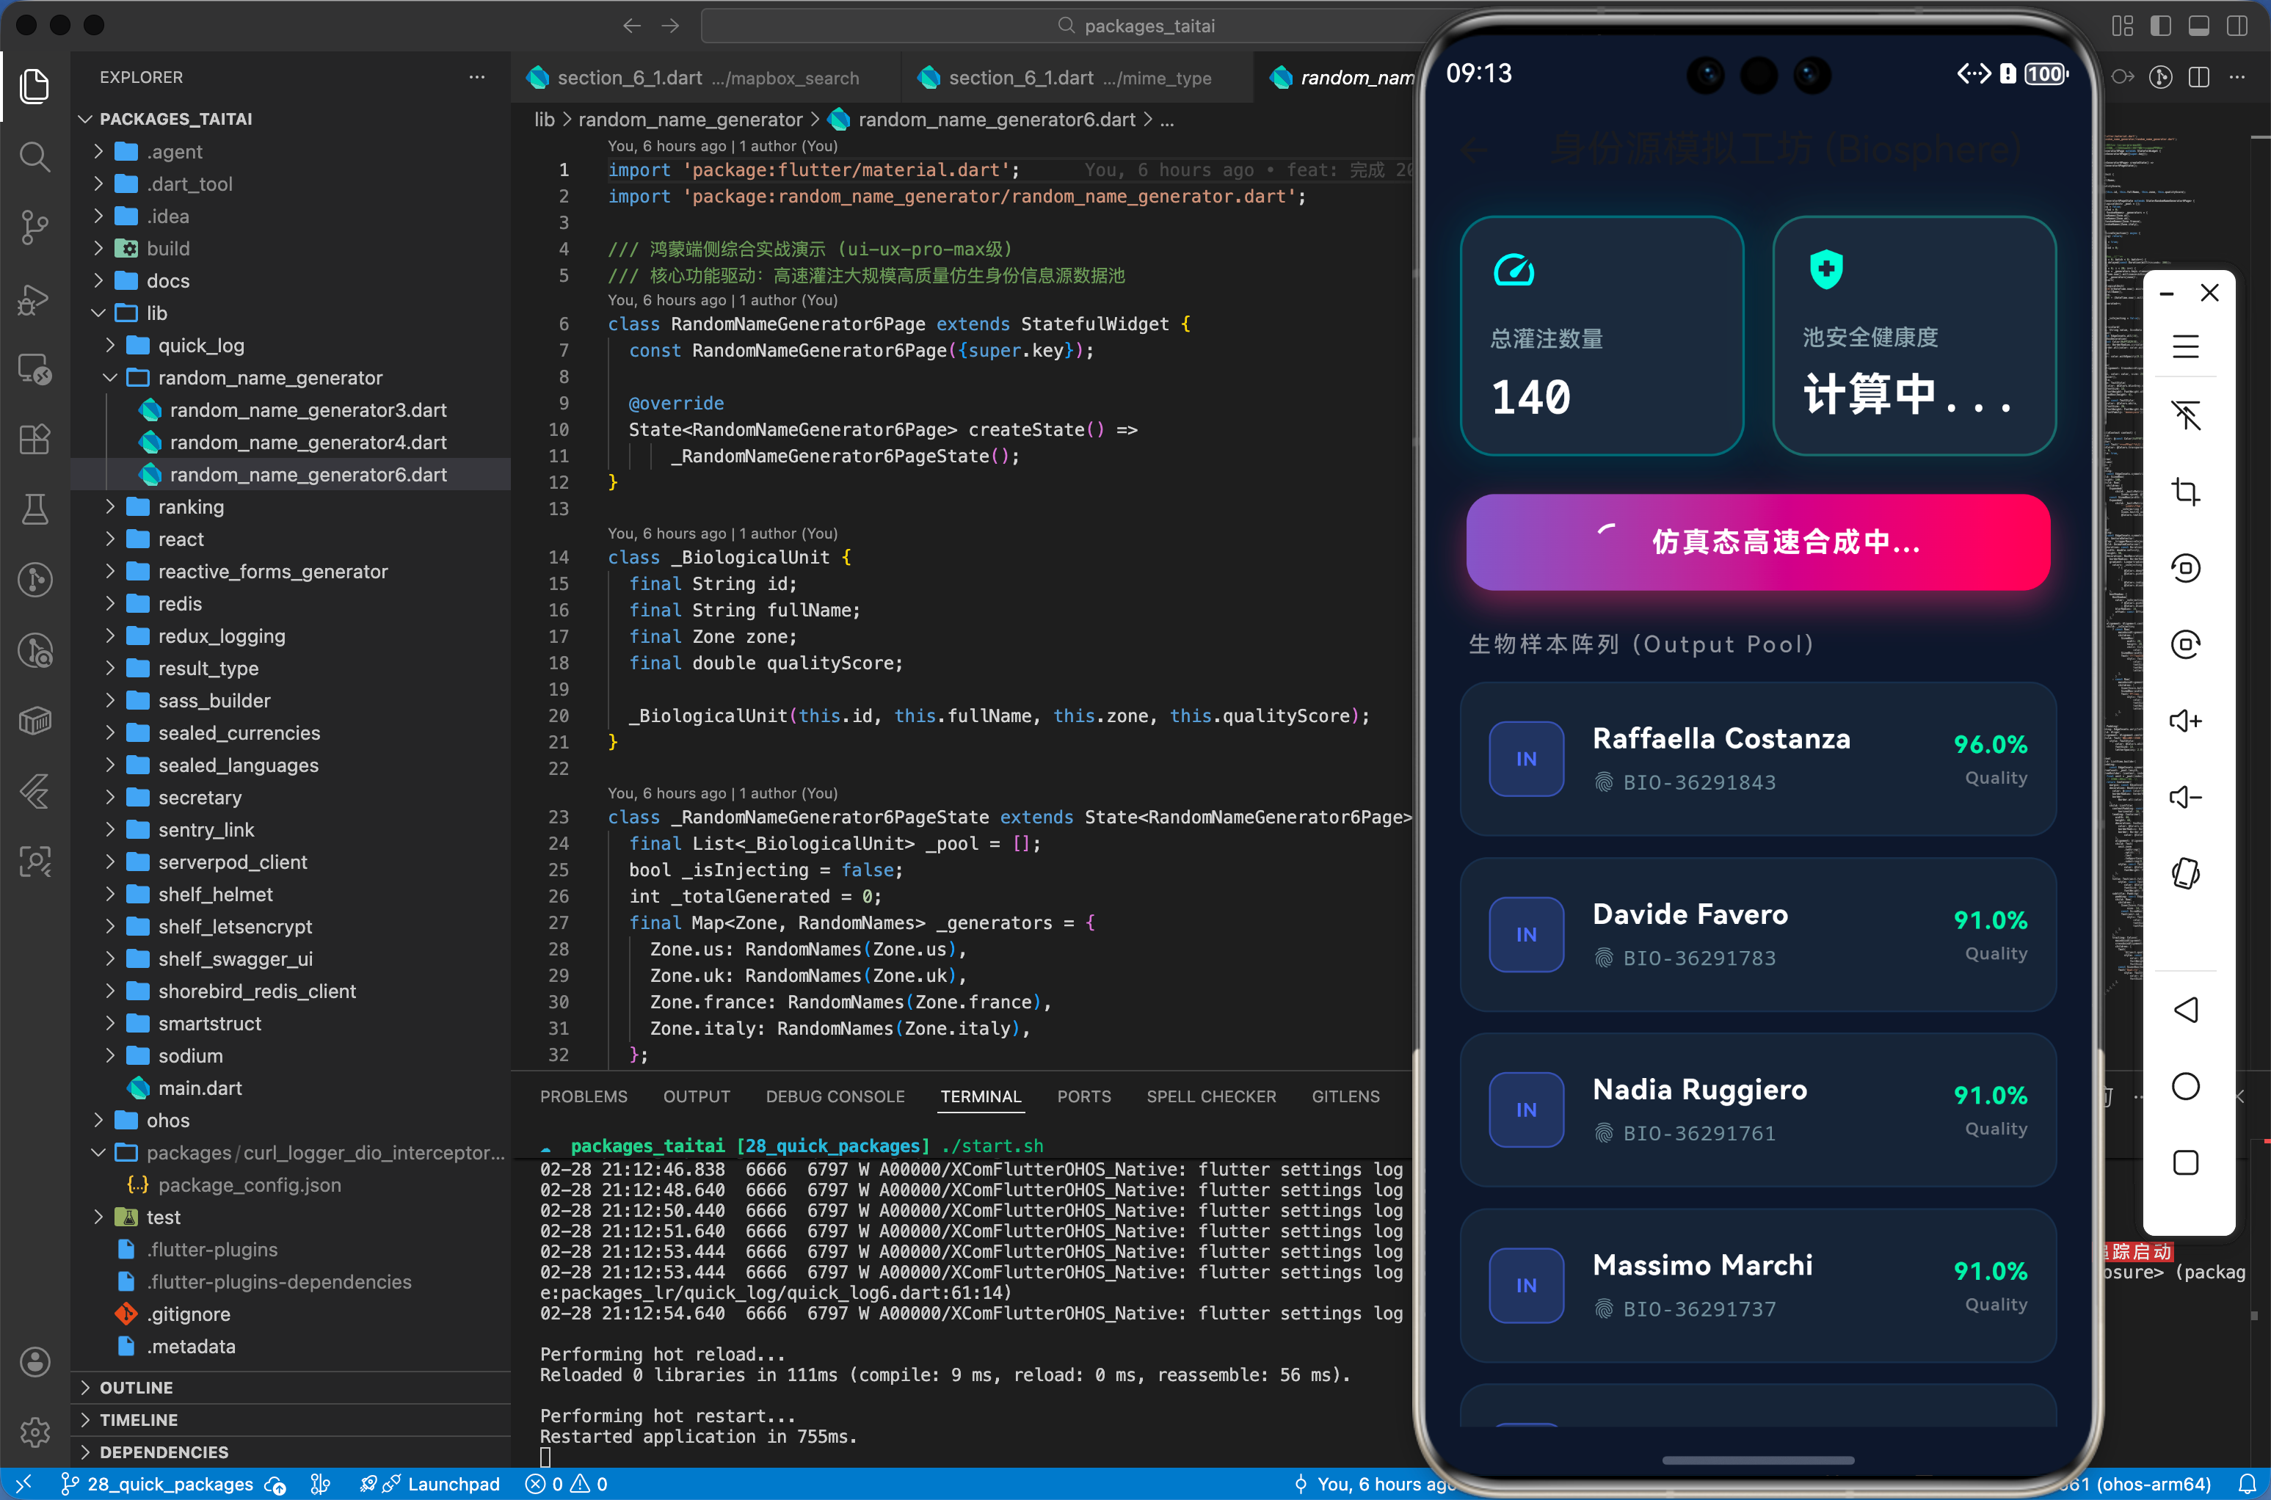Screen dimensions: 2271x1500
Task: Switch to the DEBUG CONSOLE tab
Action: (x=834, y=1096)
